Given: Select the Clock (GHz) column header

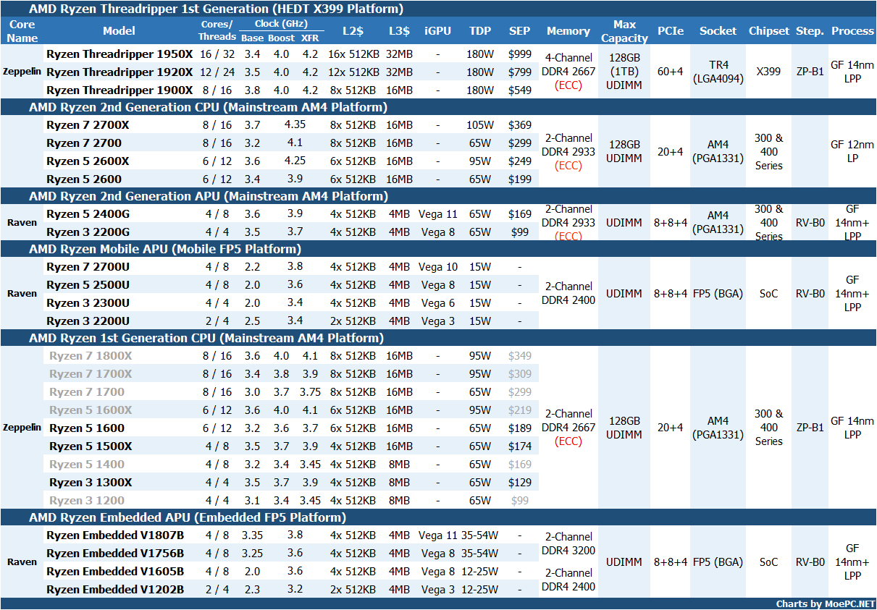Looking at the screenshot, I should pos(281,24).
